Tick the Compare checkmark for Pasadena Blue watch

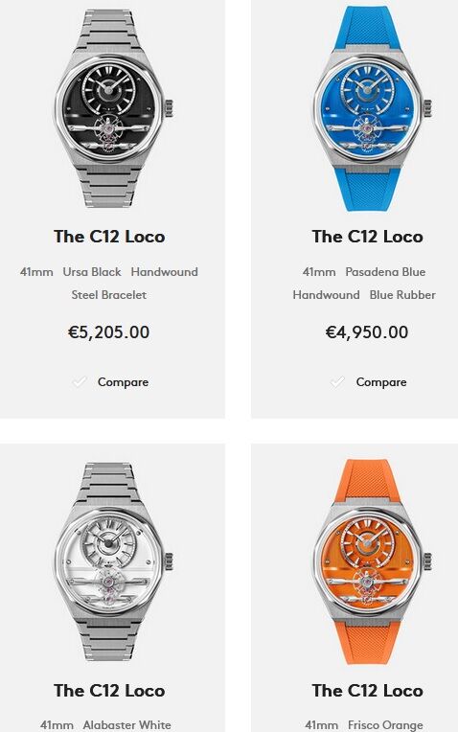point(337,382)
